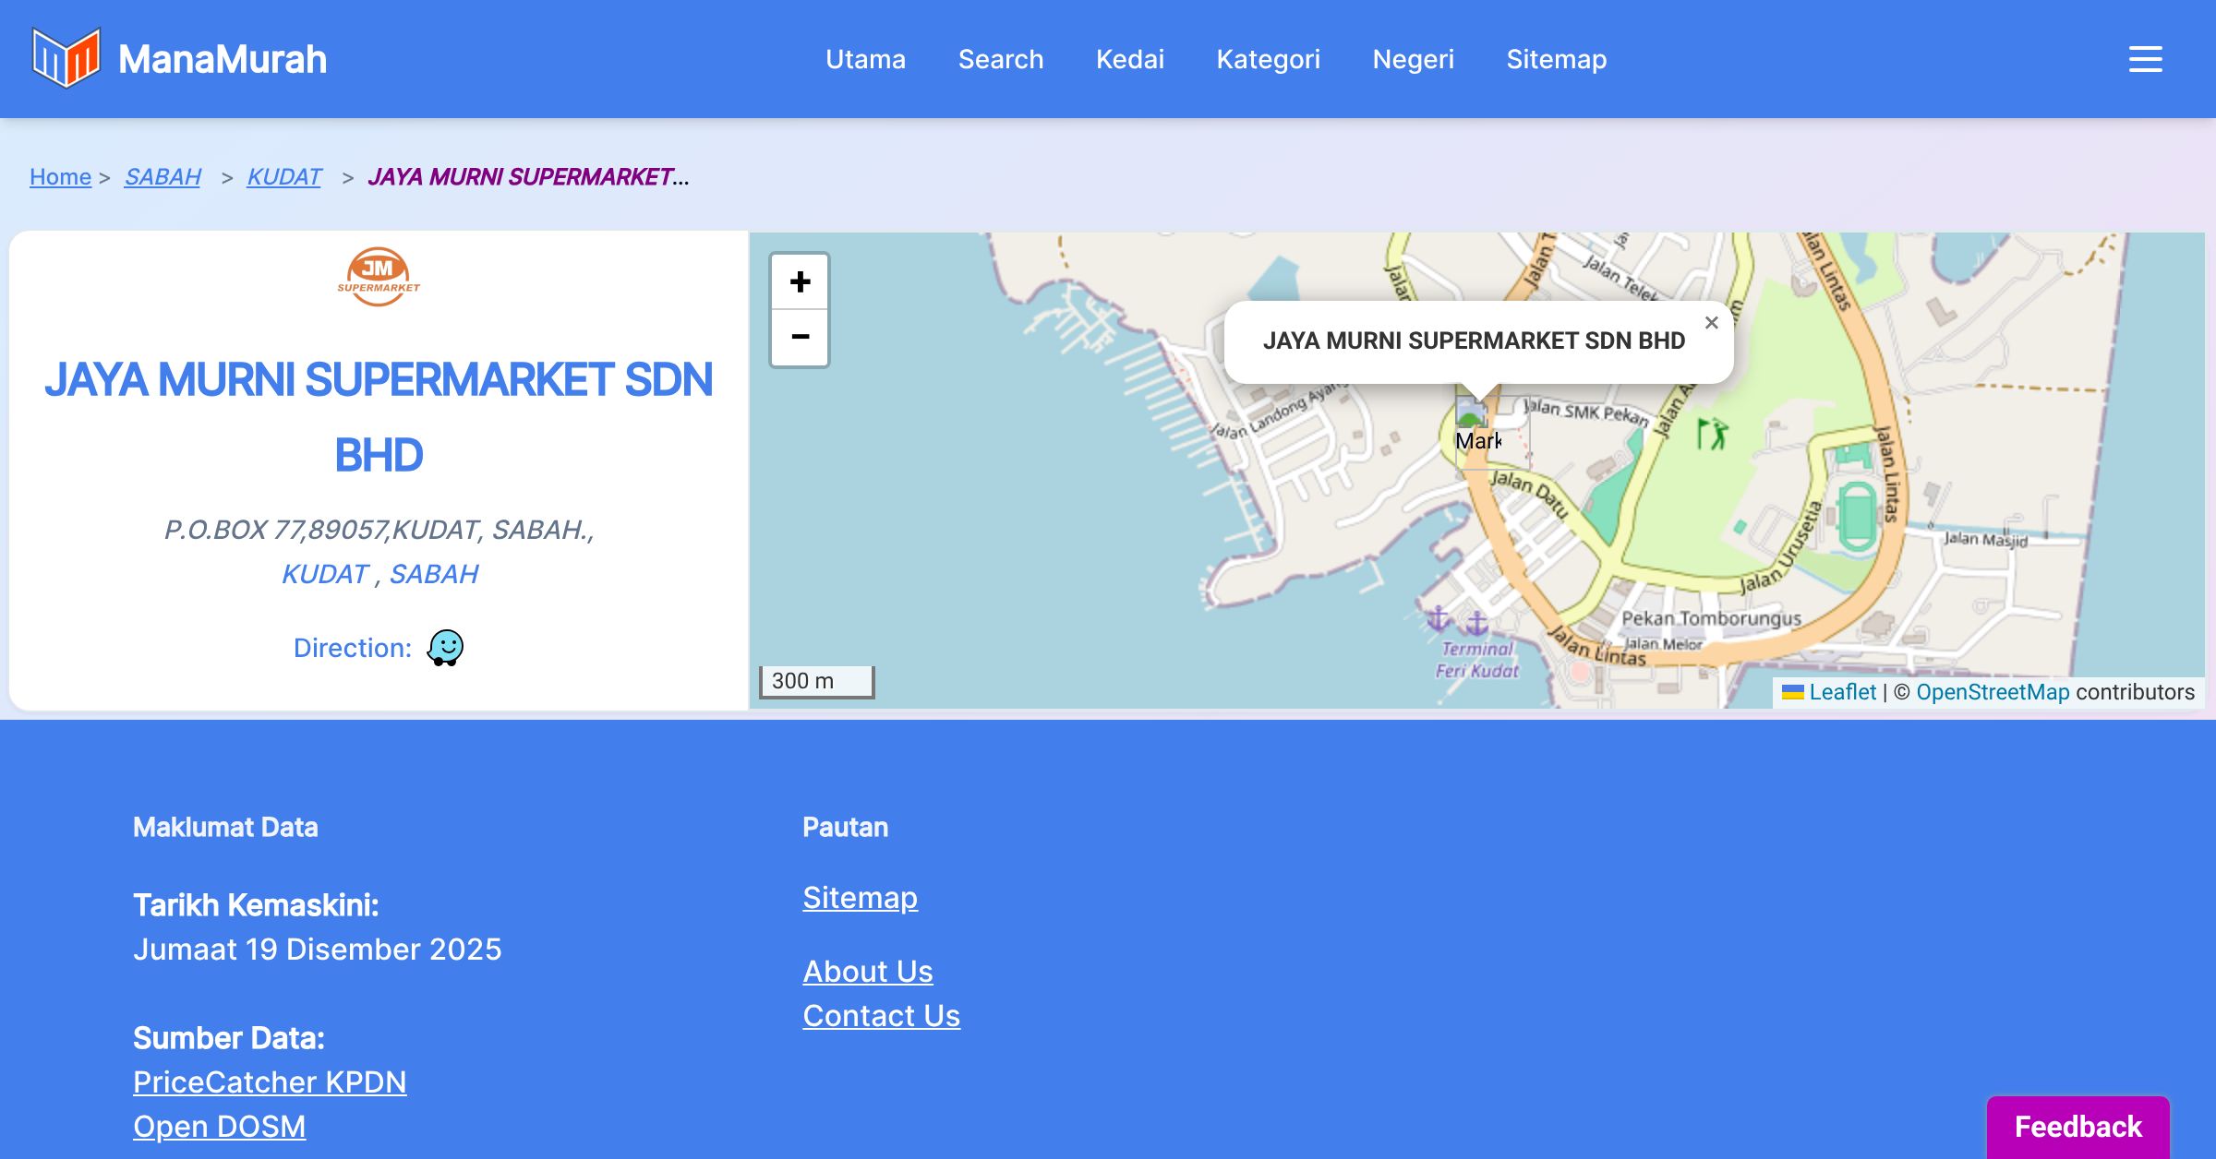Open the Kedai nav item
The width and height of the screenshot is (2216, 1159).
click(x=1130, y=59)
